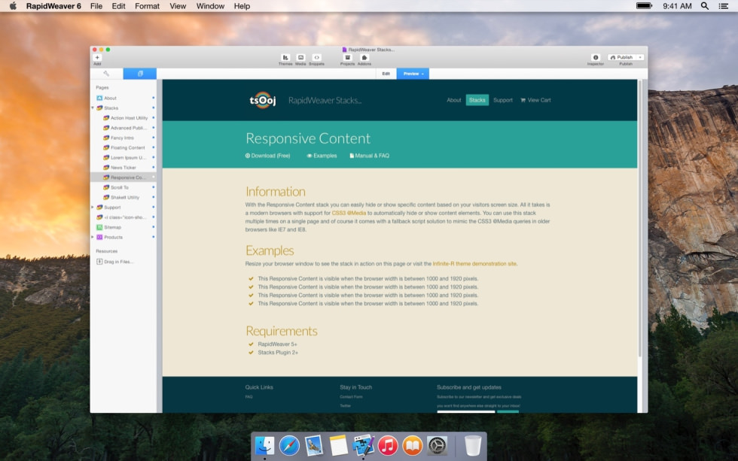
Task: Toggle the changed dot for Fancy Intro
Action: 154,138
